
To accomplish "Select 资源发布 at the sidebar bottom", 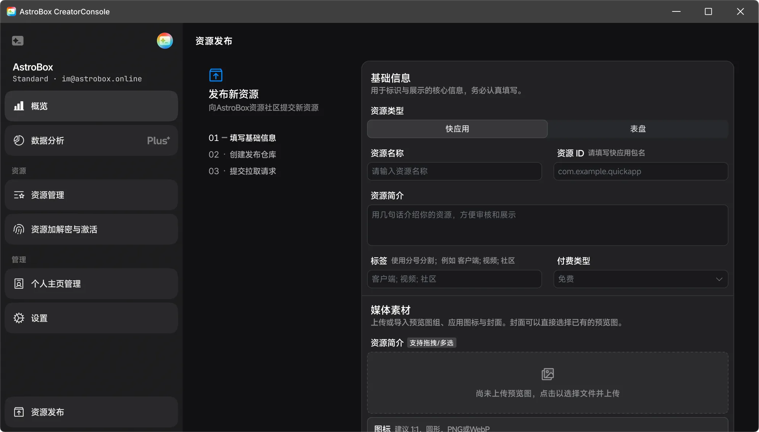I will tap(91, 412).
